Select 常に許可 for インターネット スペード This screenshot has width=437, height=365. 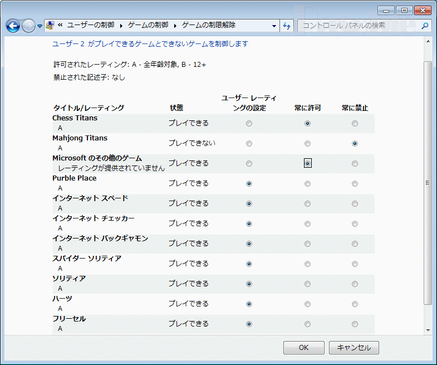click(307, 204)
